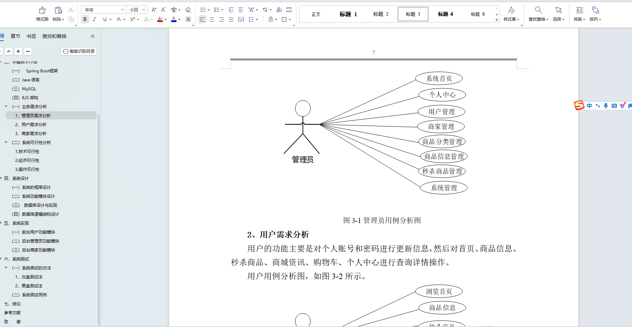Click the distributed alignment icon
This screenshot has height=327, width=632.
coord(241,19)
